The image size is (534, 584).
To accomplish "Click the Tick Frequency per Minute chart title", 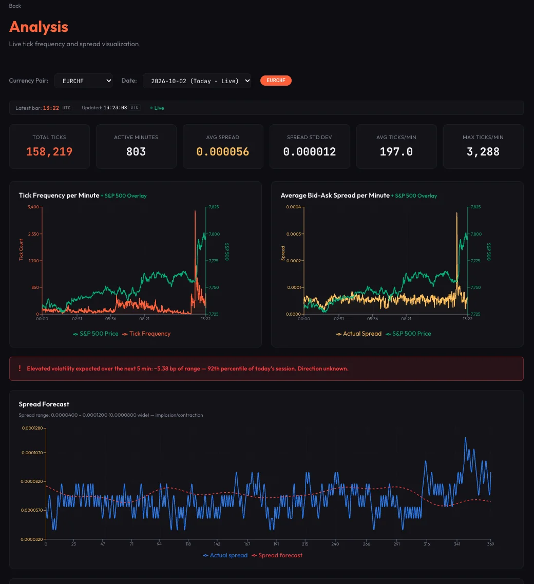I will [x=59, y=196].
